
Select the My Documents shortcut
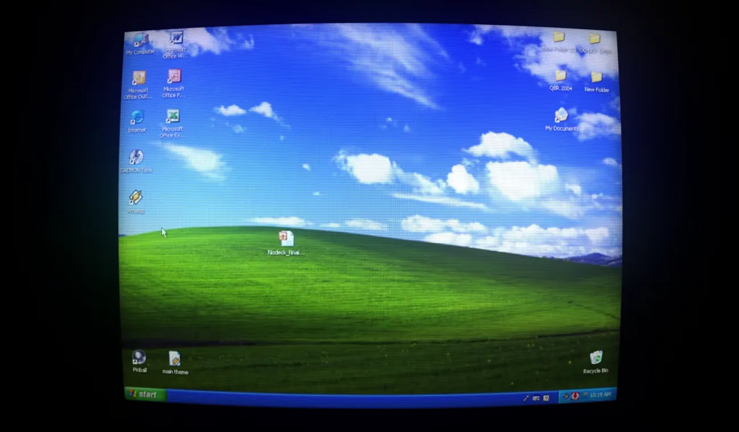point(561,120)
